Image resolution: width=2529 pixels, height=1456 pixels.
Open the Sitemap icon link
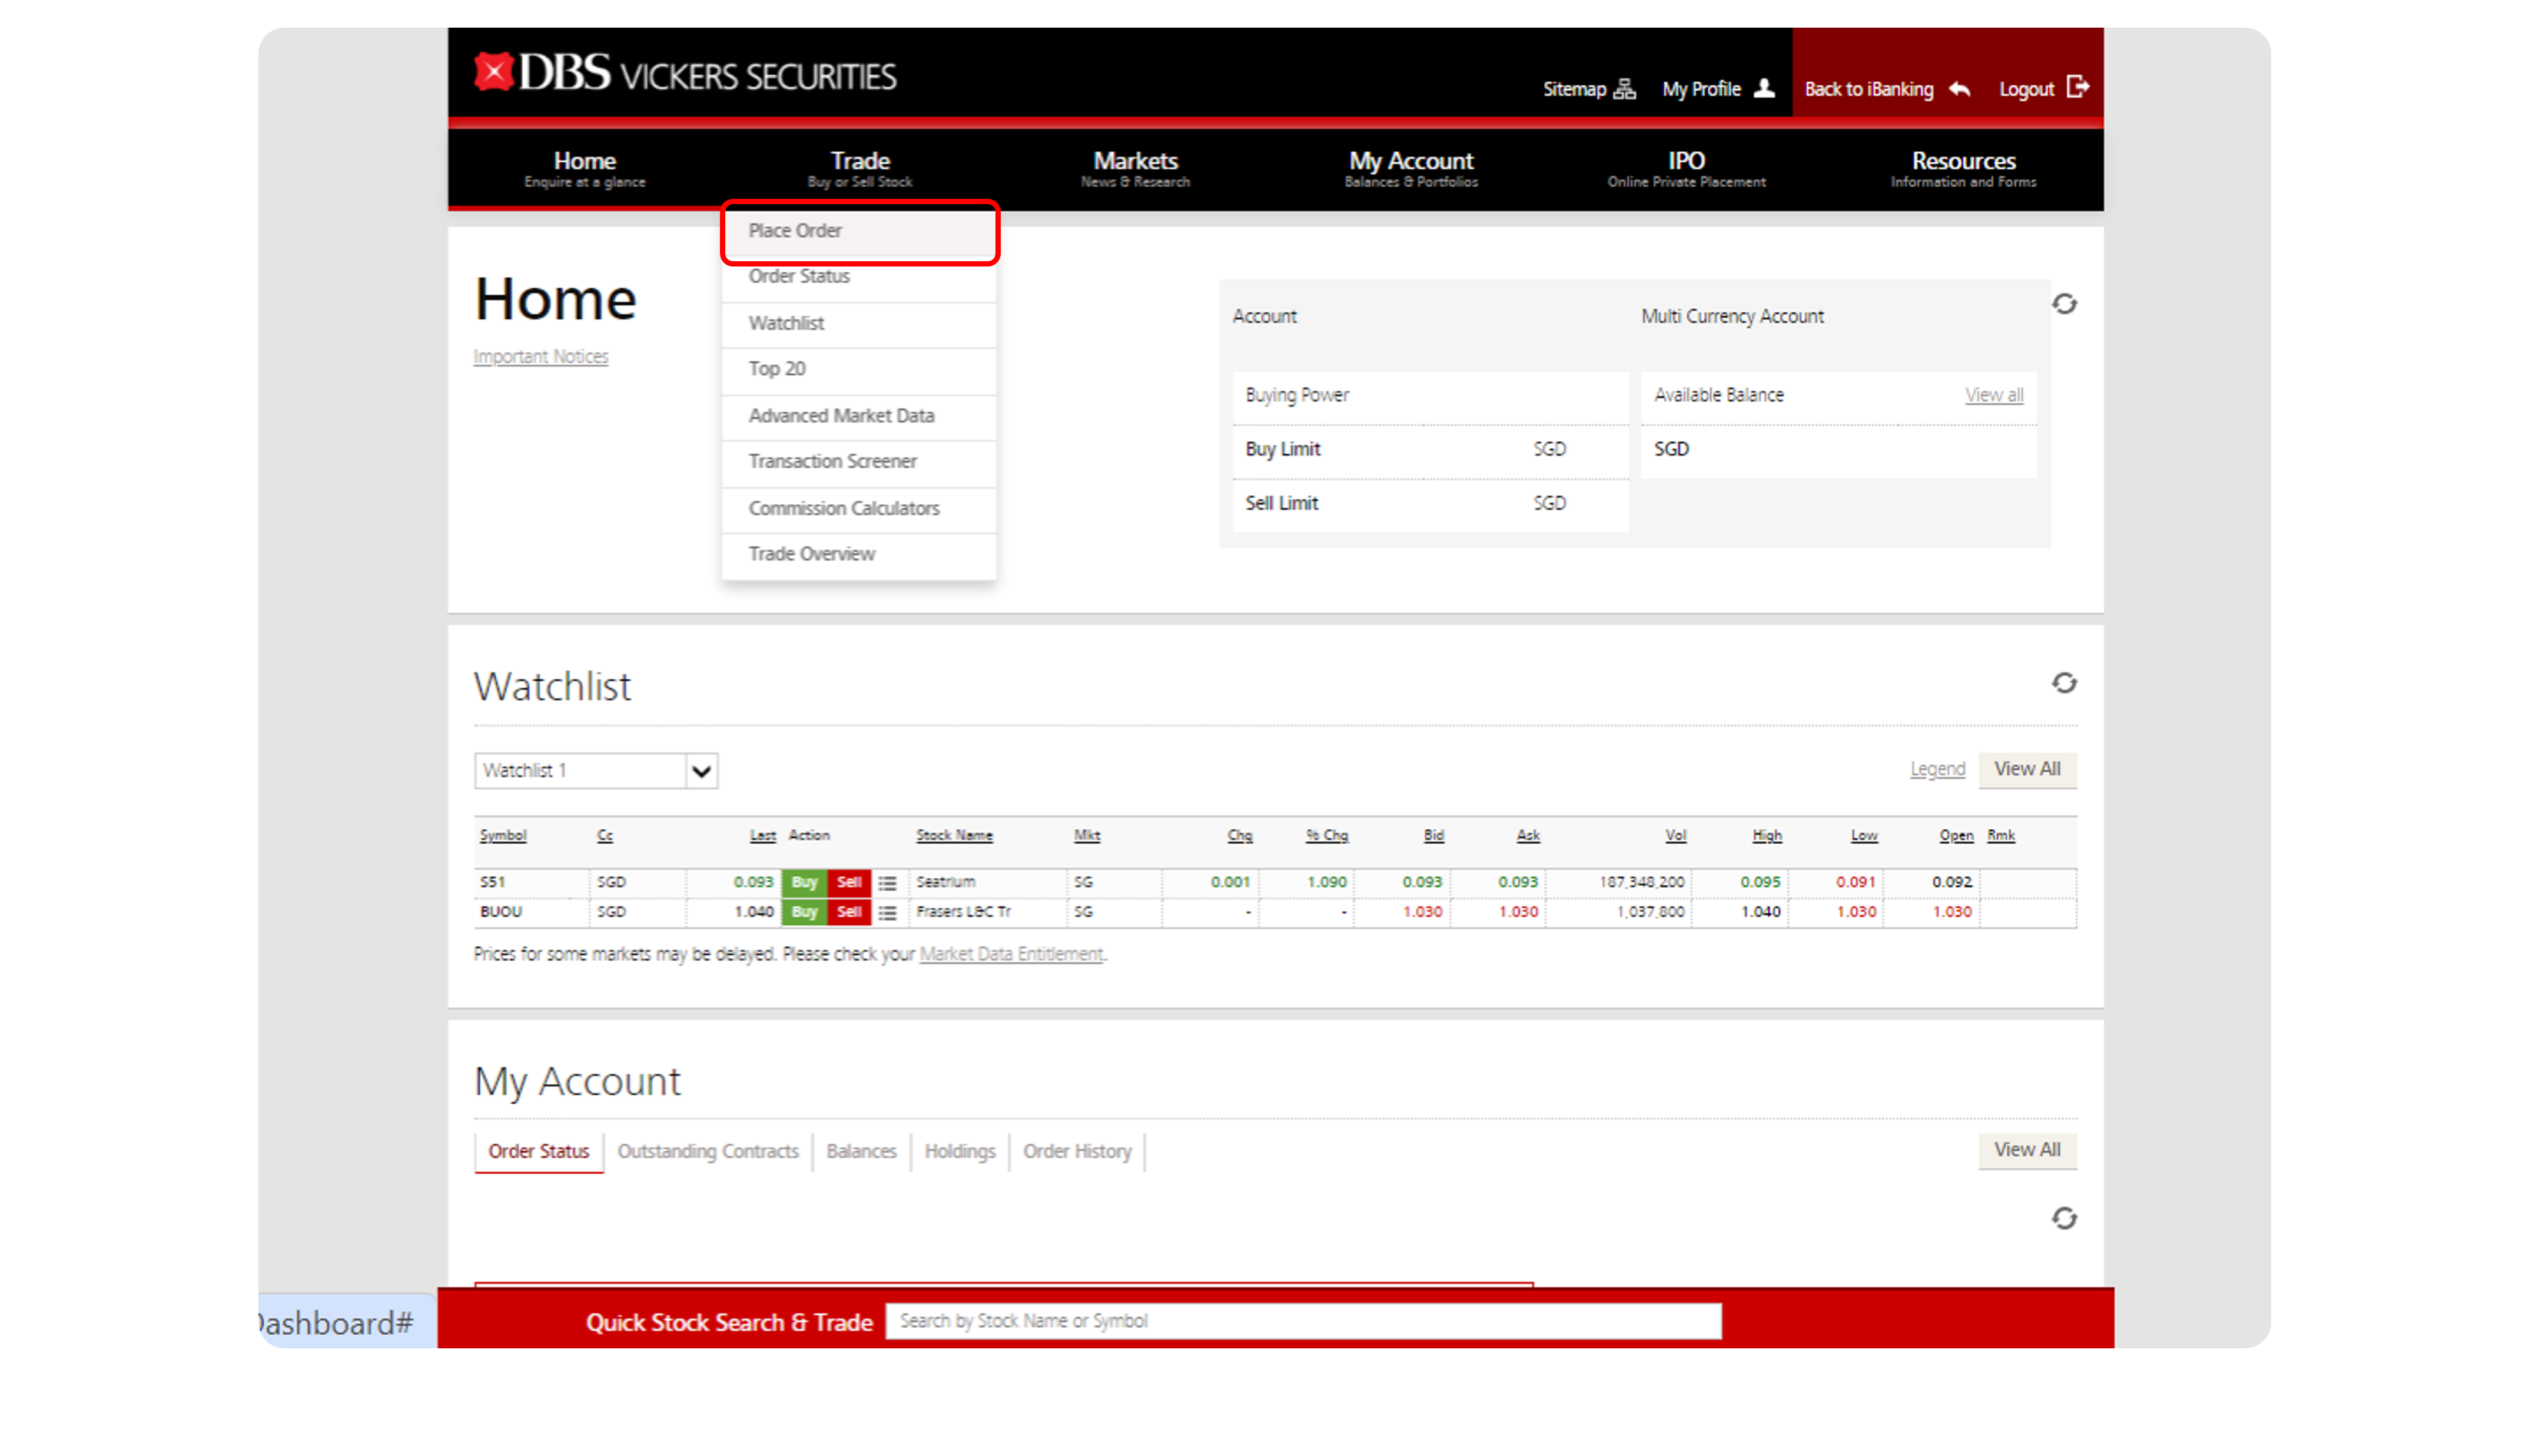click(x=1625, y=89)
